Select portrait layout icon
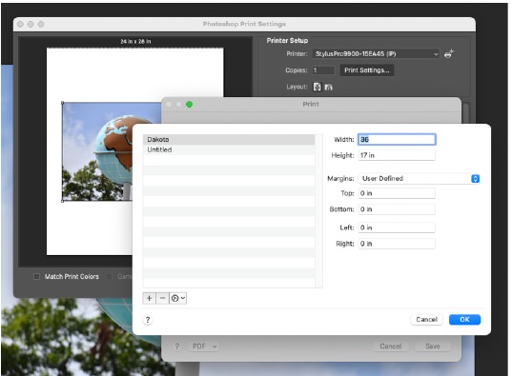This screenshot has height=376, width=512. (317, 87)
